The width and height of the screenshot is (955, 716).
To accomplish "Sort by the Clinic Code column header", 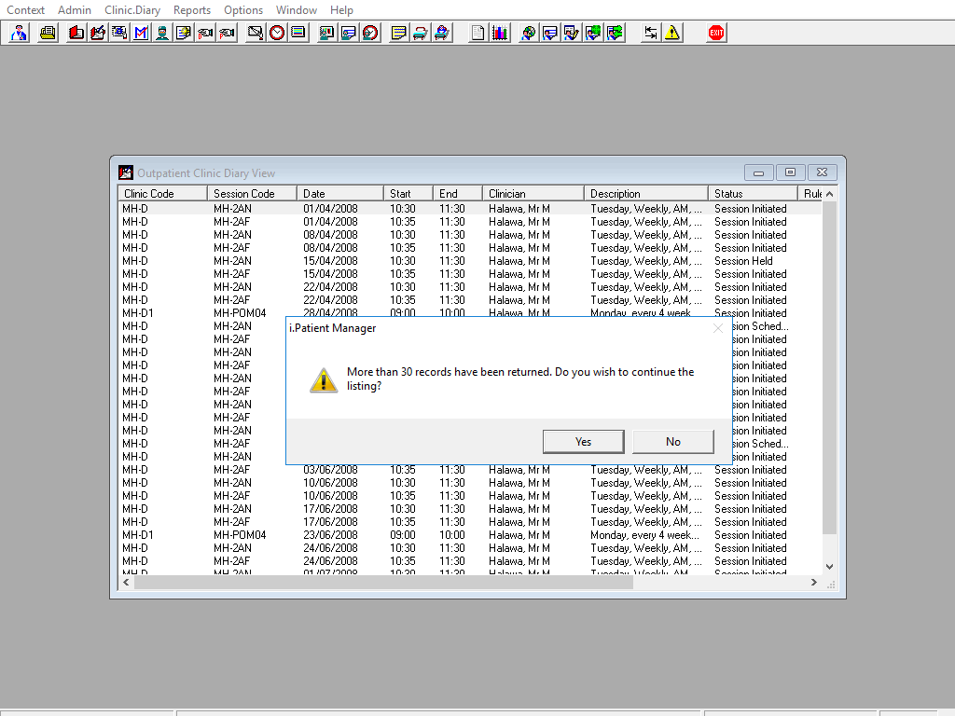I will pos(162,194).
